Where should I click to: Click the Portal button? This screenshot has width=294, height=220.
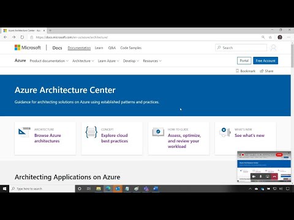tap(244, 61)
